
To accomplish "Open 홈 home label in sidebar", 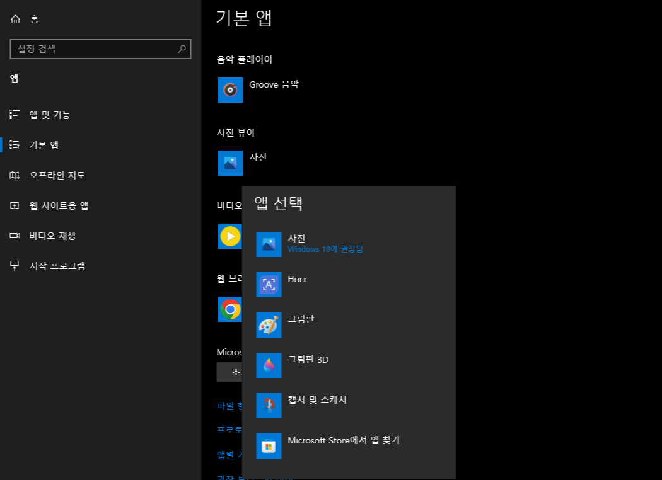I will pos(34,20).
